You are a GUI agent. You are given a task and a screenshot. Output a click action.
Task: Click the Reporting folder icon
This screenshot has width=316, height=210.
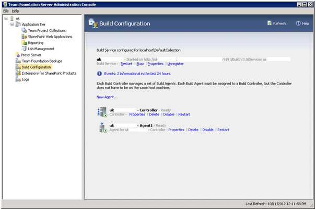coord(24,43)
